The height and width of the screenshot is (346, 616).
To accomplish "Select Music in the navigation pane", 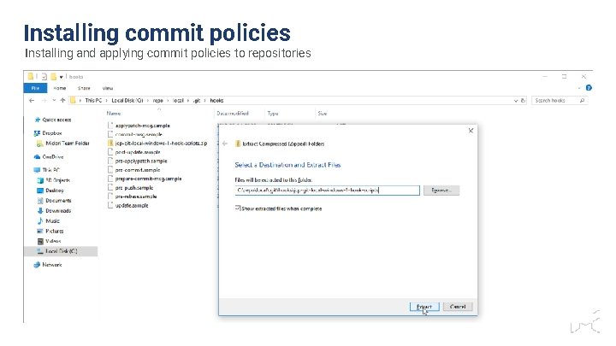I will (x=48, y=221).
